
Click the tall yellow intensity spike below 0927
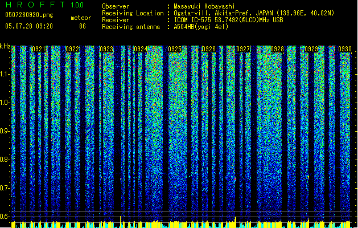click(236, 222)
